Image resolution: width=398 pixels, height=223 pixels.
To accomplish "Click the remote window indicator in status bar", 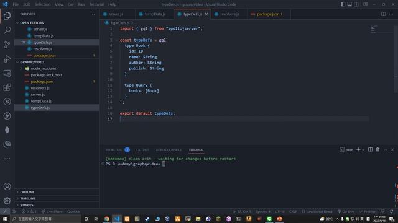I will [x=5, y=211].
